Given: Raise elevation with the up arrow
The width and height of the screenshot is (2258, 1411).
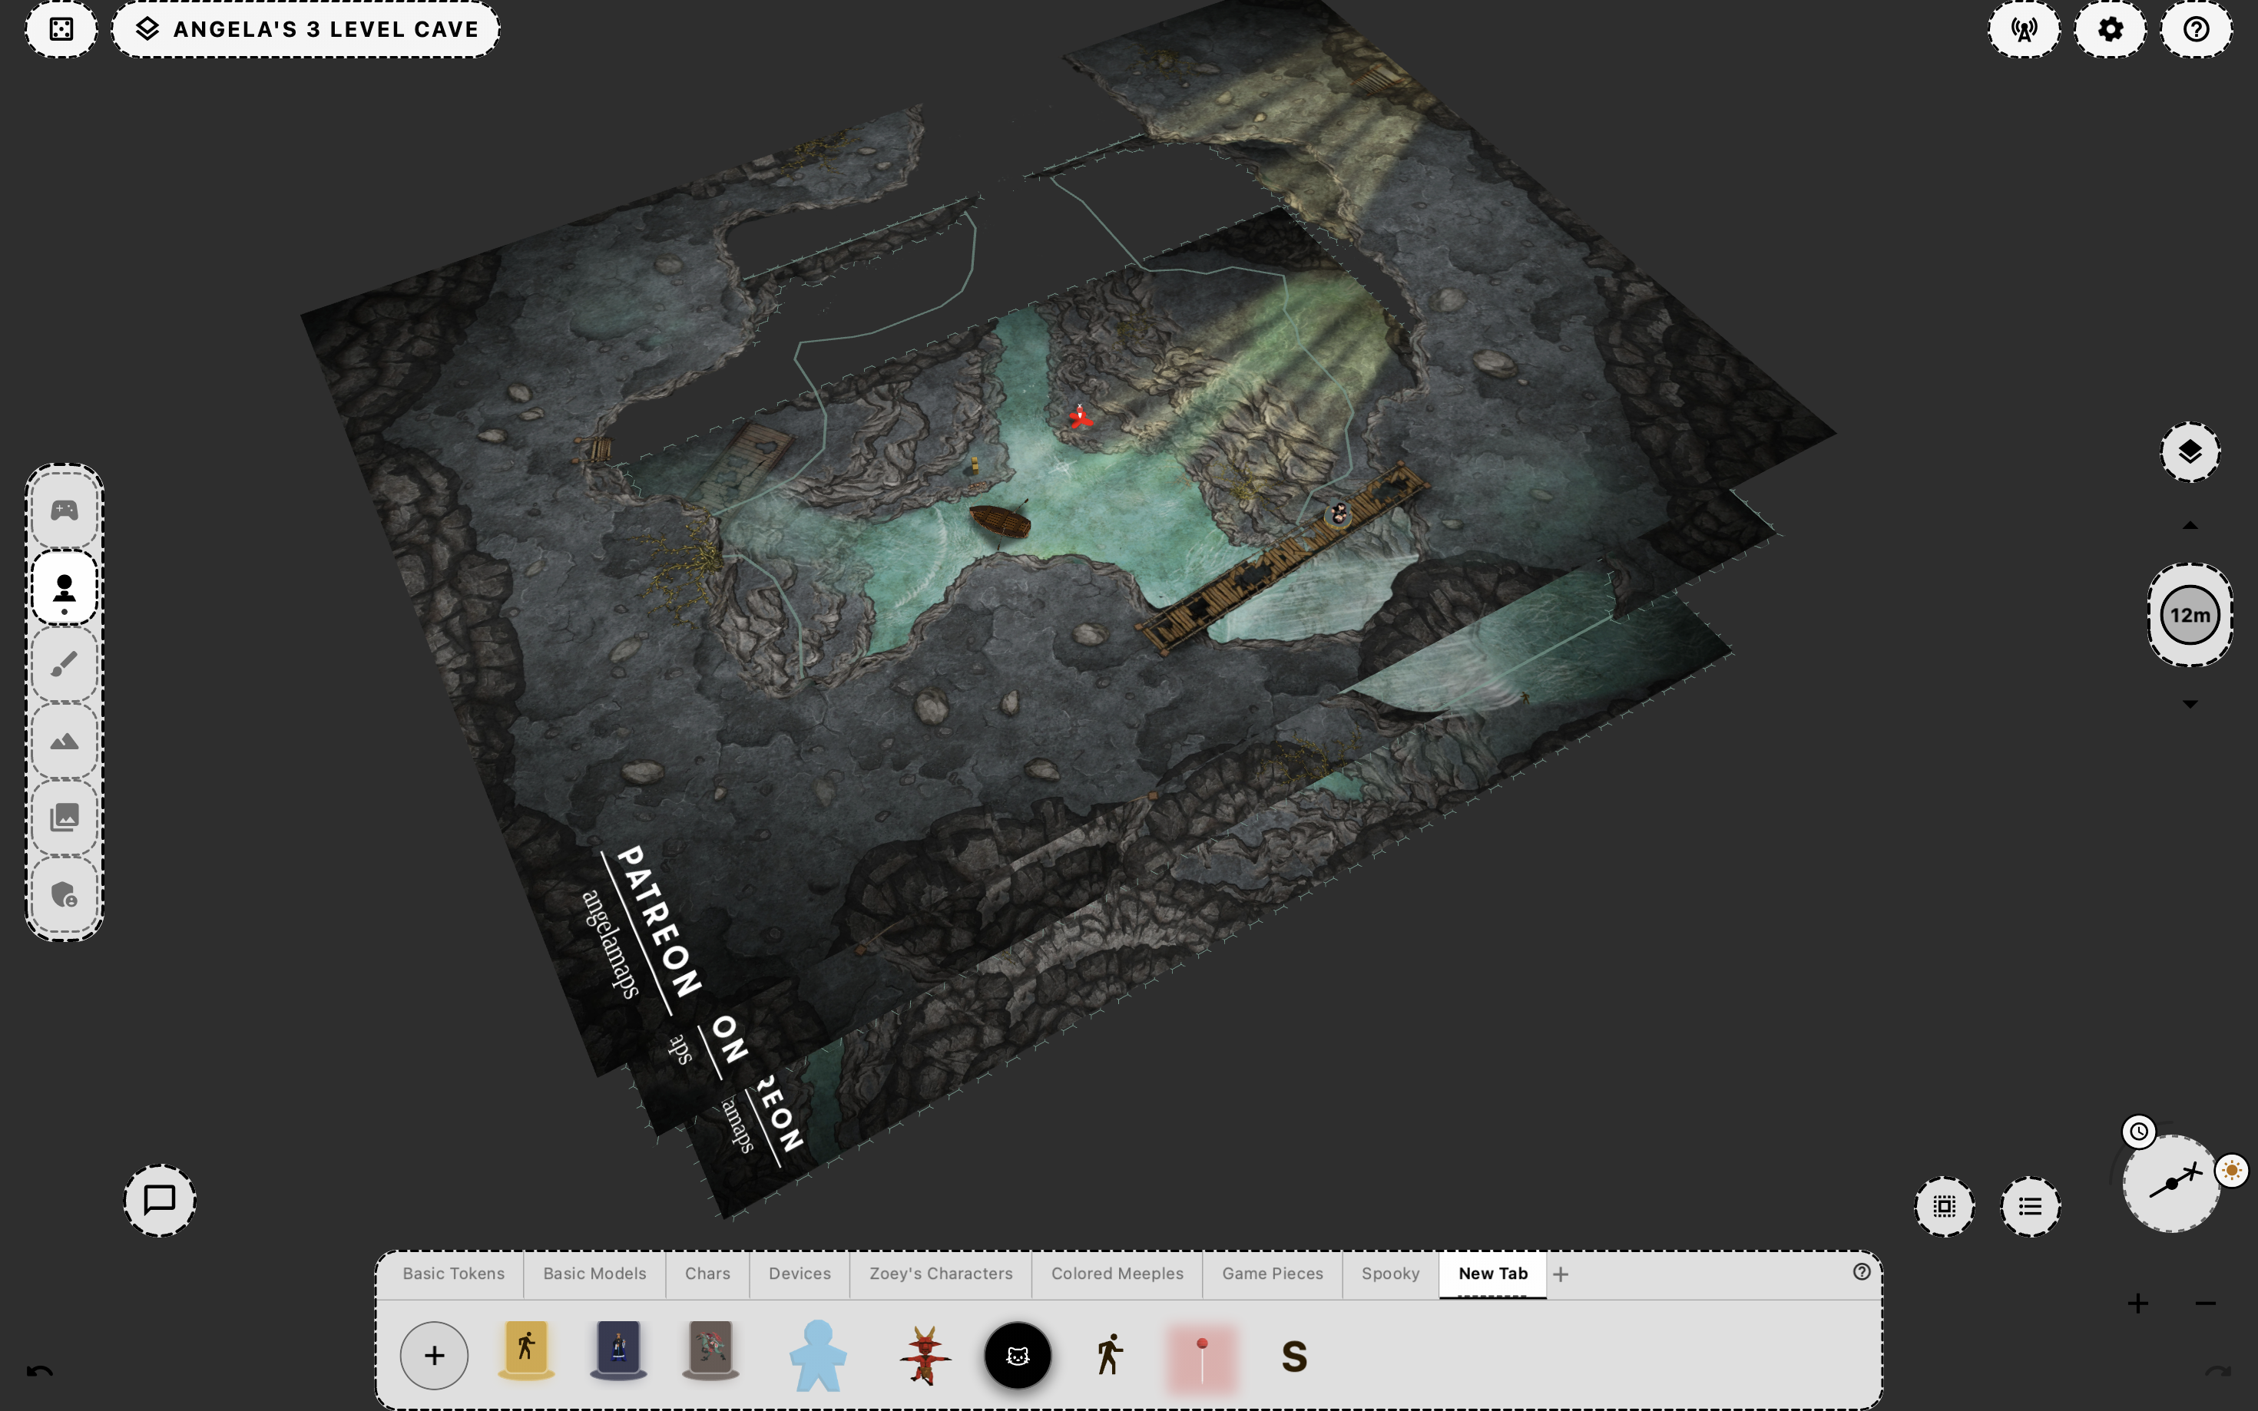Looking at the screenshot, I should (x=2190, y=525).
